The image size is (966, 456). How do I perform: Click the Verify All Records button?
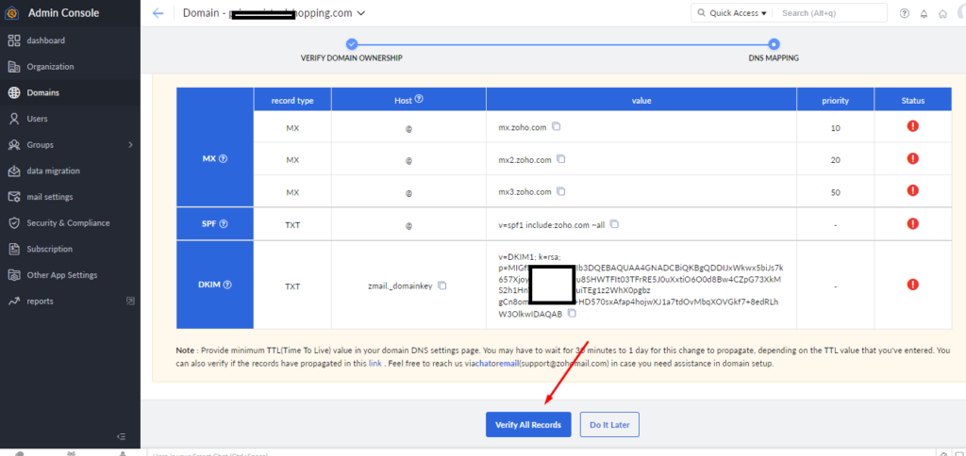tap(528, 425)
